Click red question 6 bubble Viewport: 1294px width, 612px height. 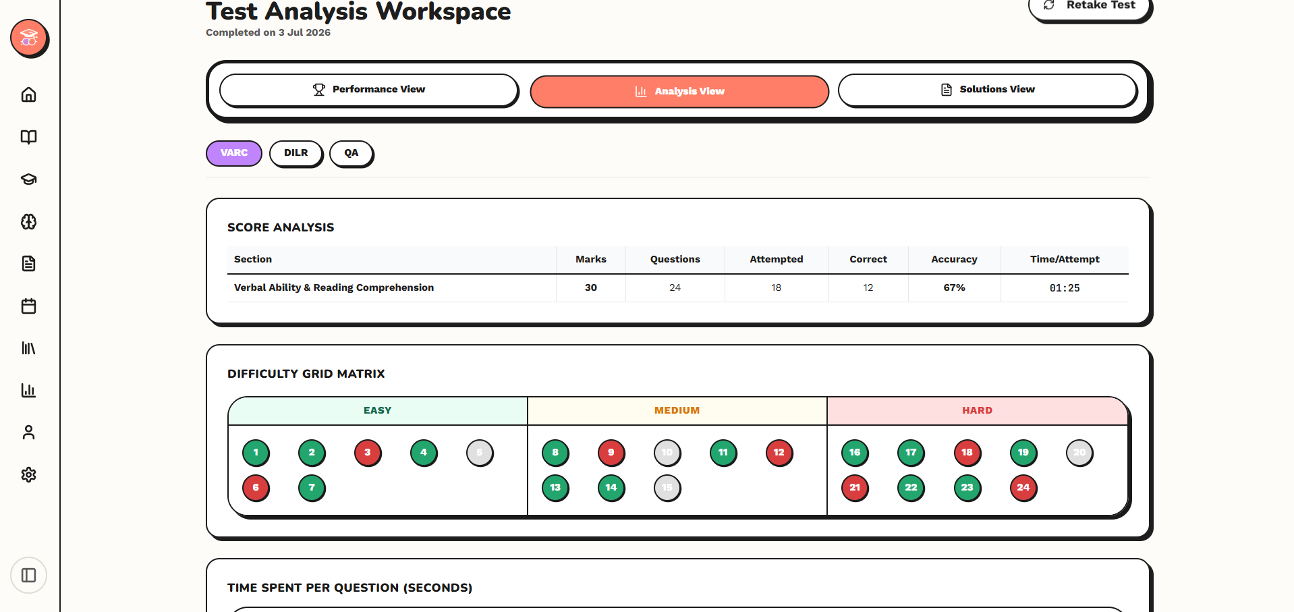[256, 488]
